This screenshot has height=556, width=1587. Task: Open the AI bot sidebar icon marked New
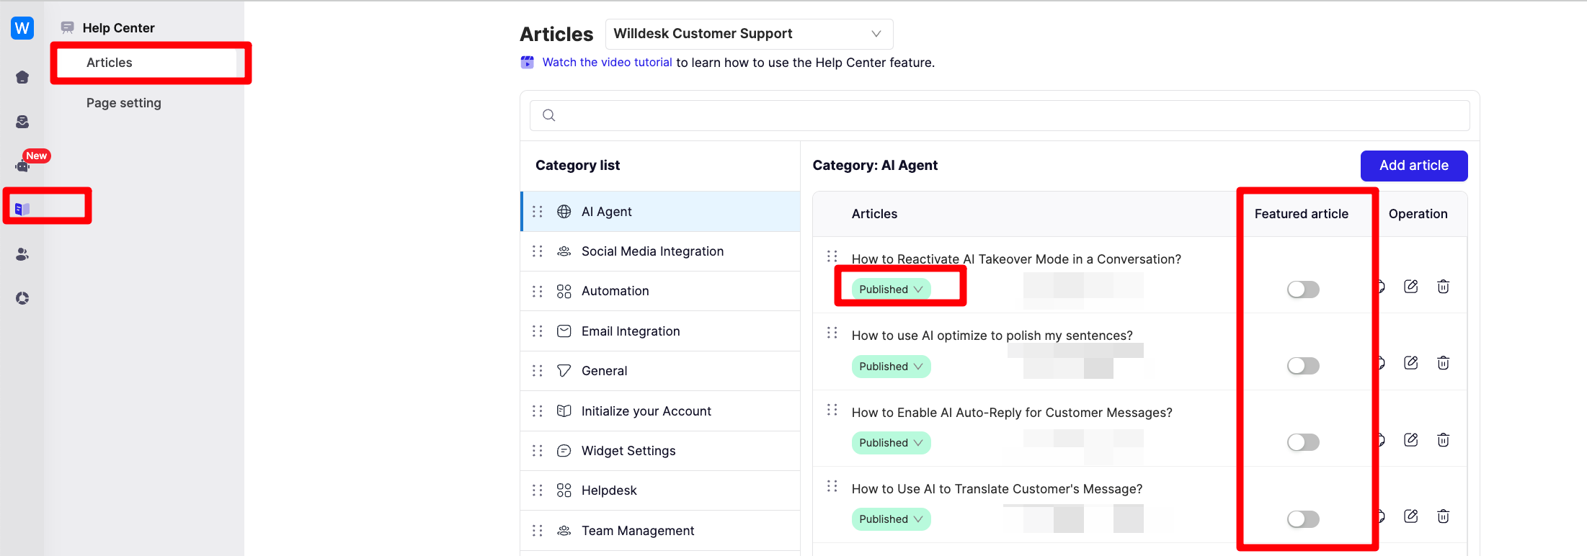pos(22,166)
